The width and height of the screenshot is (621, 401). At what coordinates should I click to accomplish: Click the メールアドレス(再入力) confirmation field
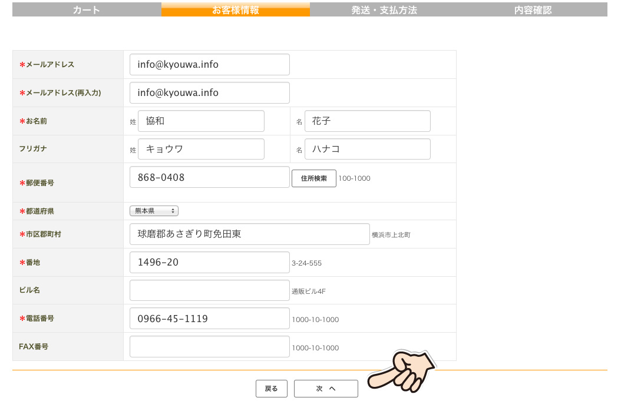point(209,93)
